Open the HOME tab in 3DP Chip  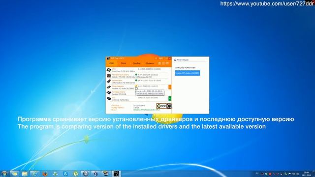[x=111, y=63]
